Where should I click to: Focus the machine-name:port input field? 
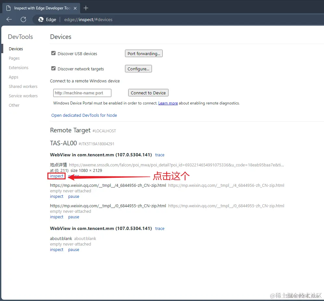point(82,93)
